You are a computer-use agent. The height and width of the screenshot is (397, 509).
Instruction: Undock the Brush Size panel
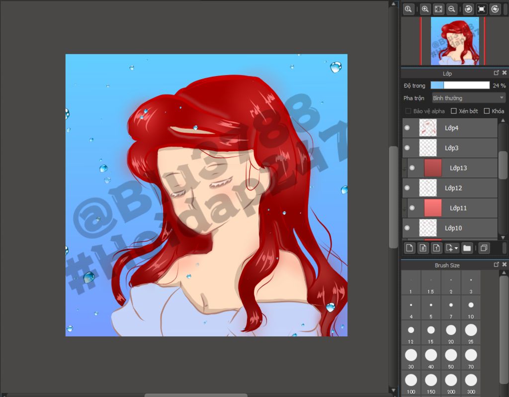(x=497, y=265)
